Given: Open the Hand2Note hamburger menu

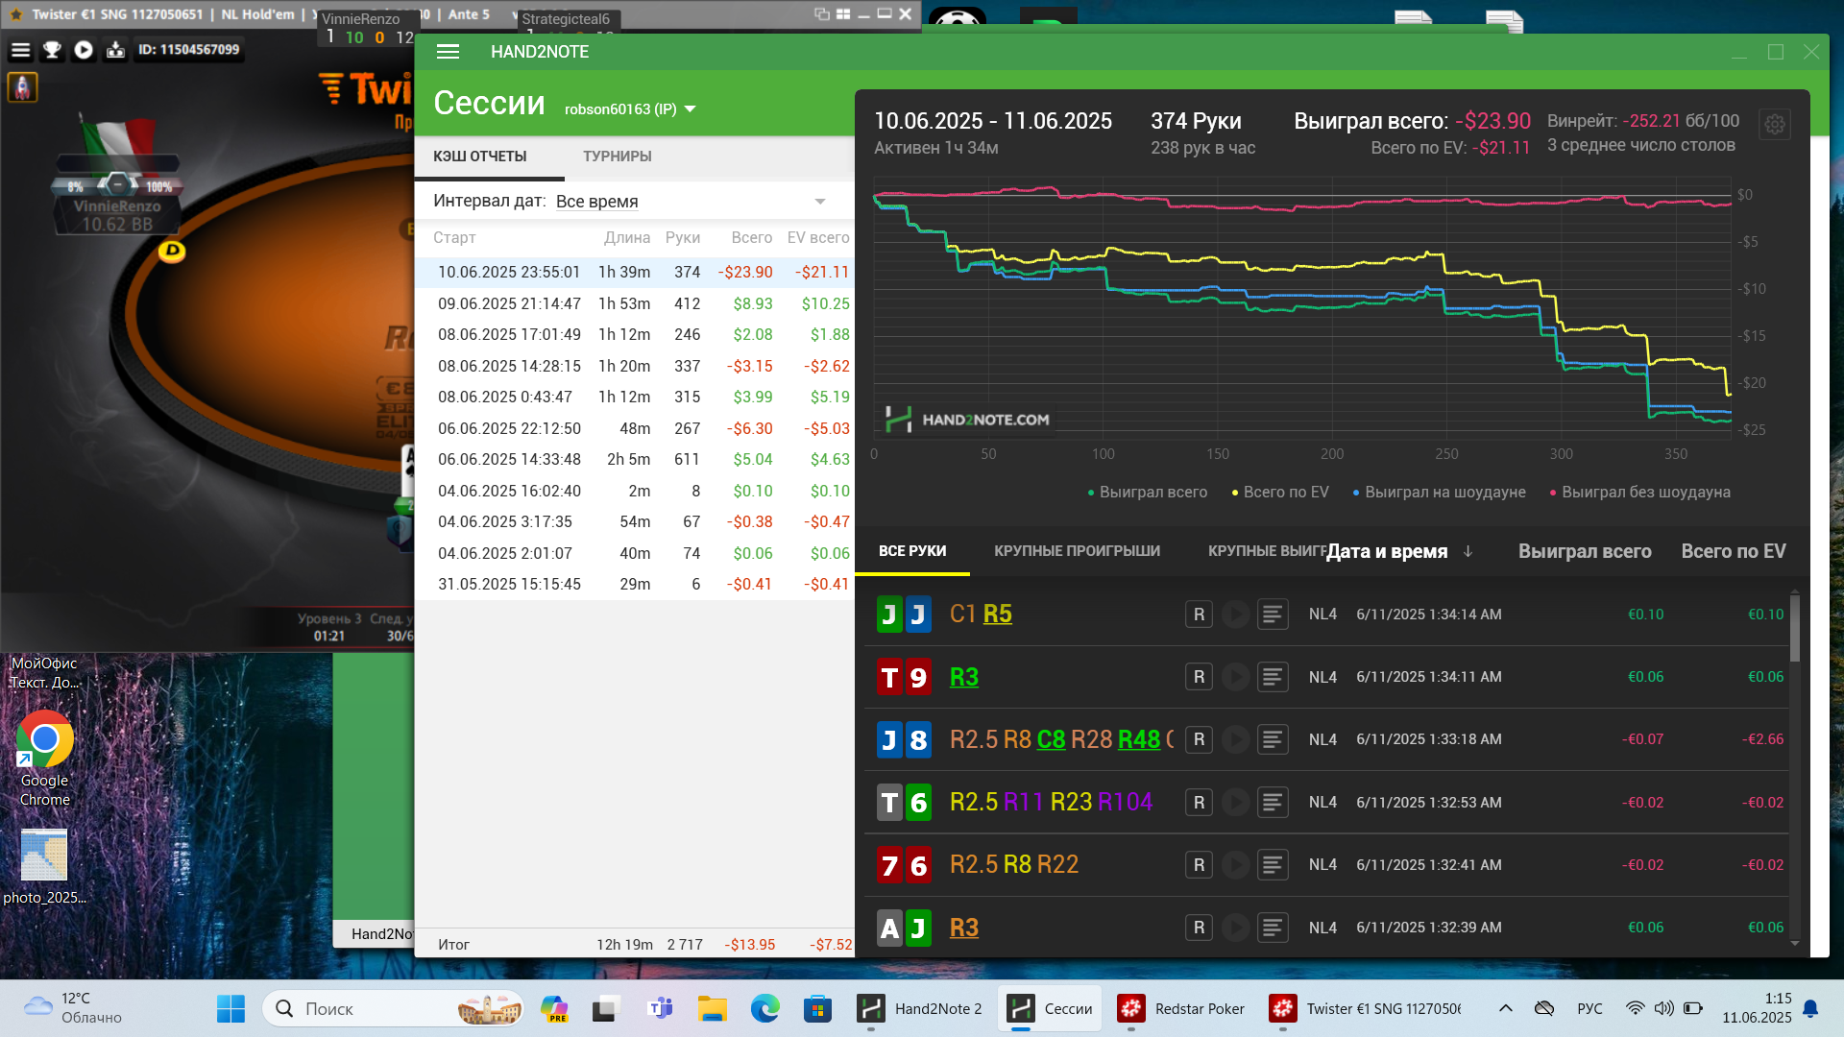Looking at the screenshot, I should (x=448, y=52).
